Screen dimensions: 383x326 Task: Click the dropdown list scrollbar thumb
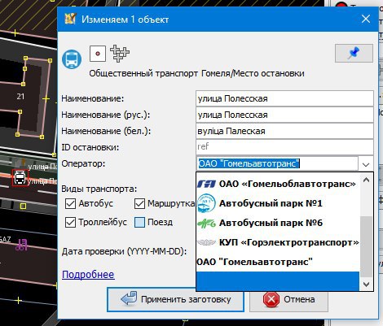tap(366, 246)
